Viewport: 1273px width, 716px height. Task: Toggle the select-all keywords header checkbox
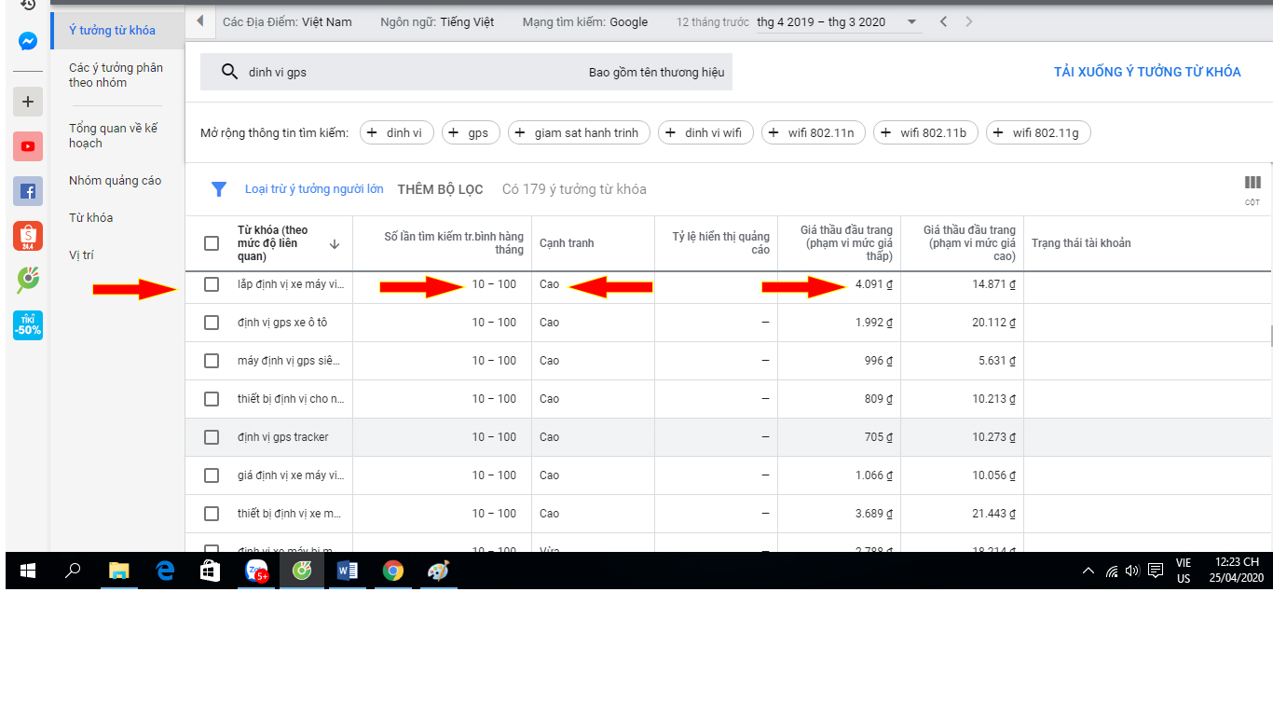click(212, 243)
